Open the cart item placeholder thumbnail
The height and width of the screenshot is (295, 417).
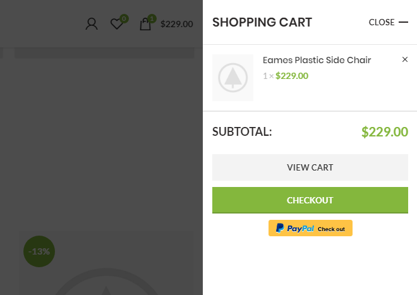[233, 78]
